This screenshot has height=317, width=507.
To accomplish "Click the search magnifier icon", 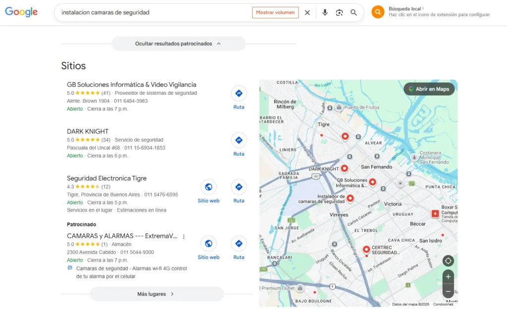I will 354,12.
